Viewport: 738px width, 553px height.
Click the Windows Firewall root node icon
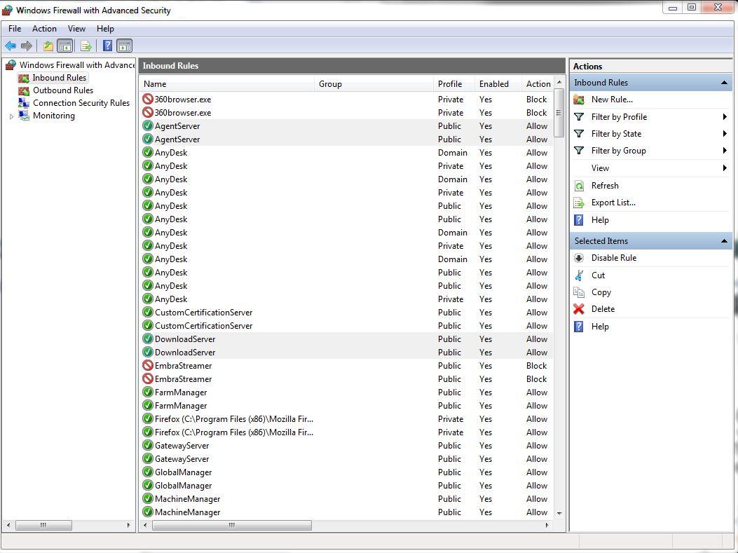click(x=11, y=65)
